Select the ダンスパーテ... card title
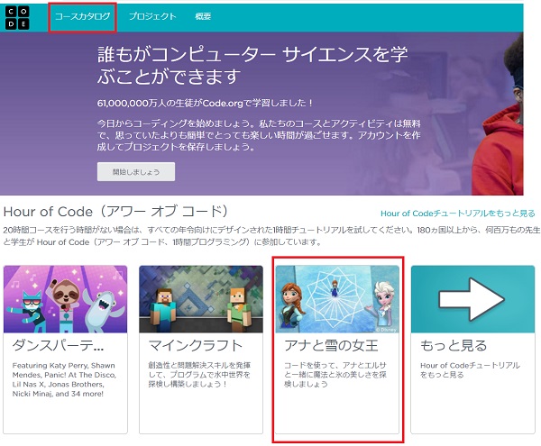This screenshot has height=446, width=541. pos(58,345)
